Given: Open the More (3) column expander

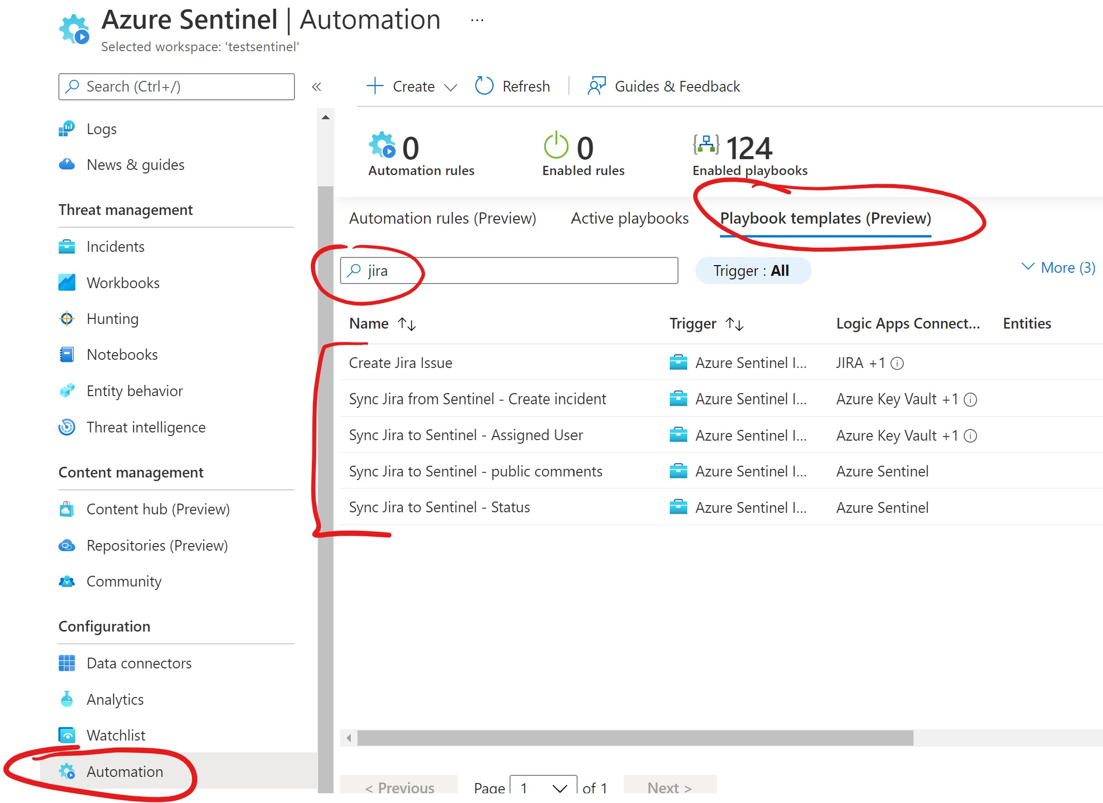Looking at the screenshot, I should 1059,267.
